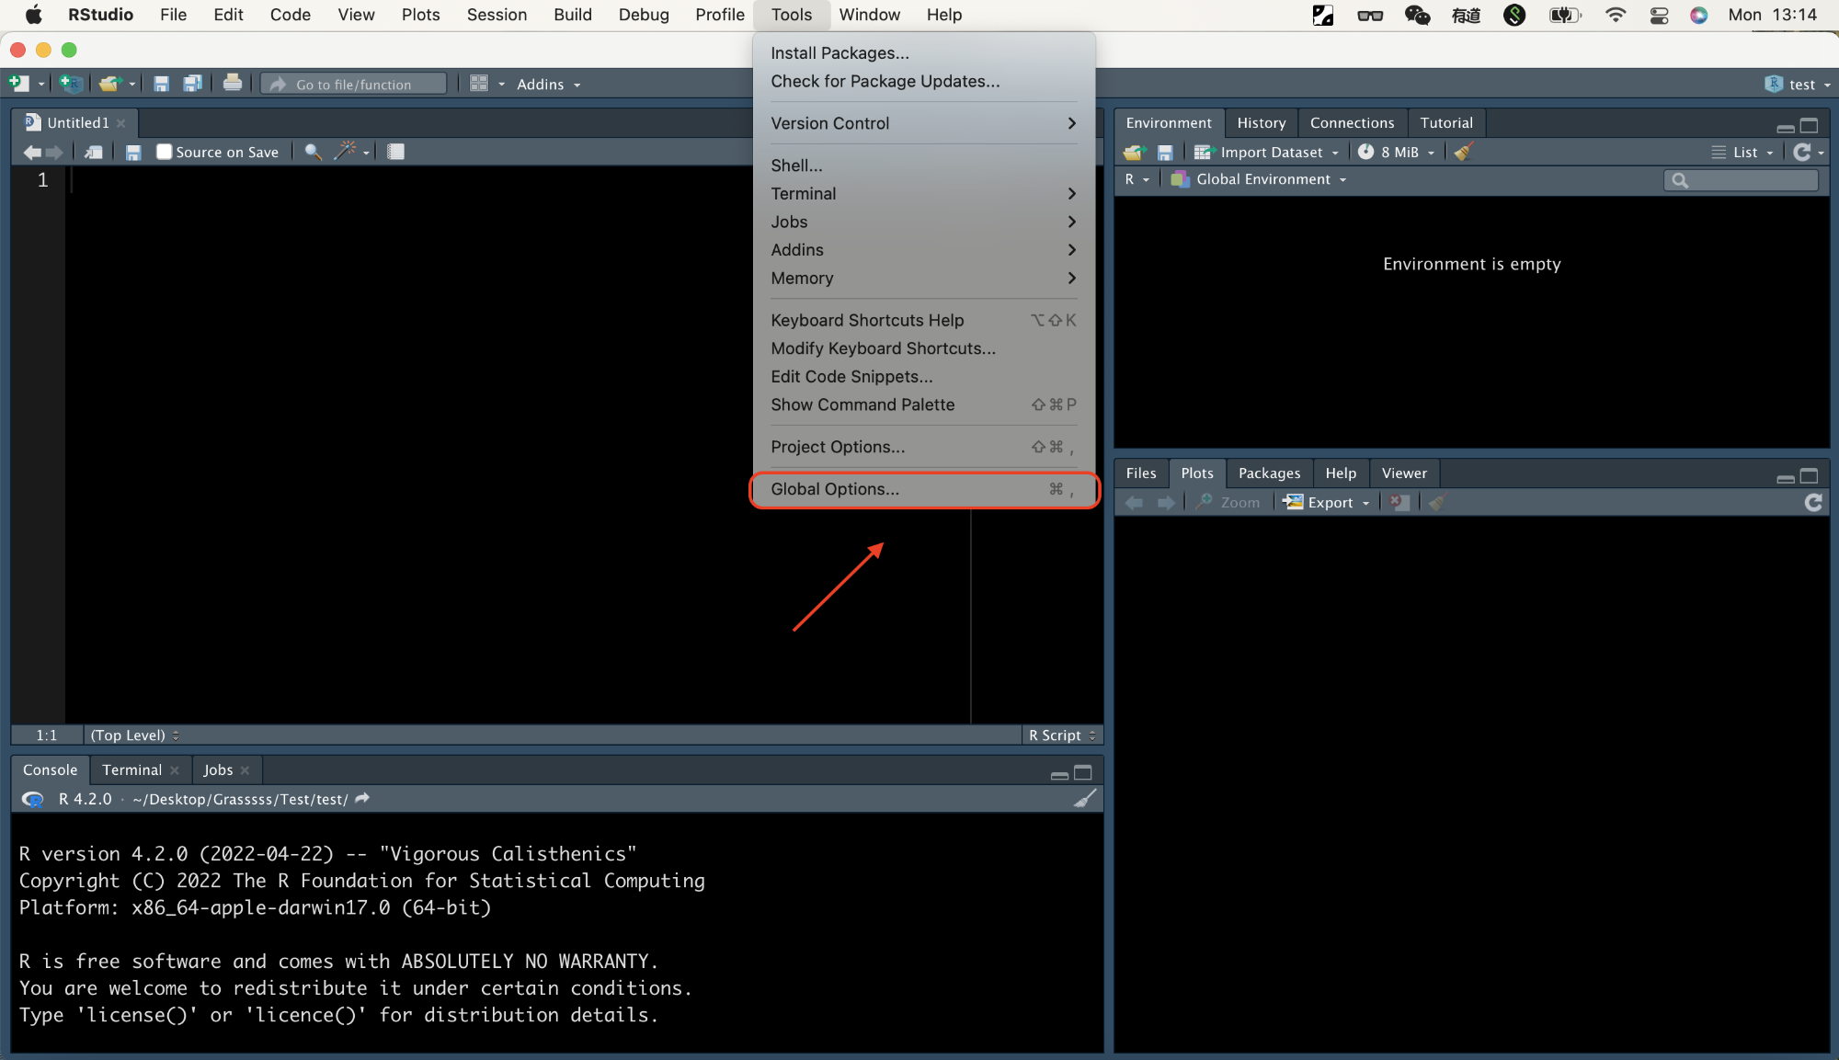Open the Session menu in menu bar

point(497,15)
